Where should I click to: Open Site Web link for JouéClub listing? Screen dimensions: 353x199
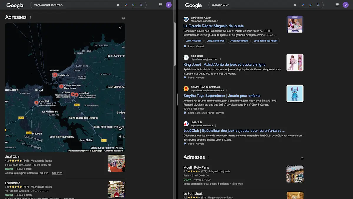click(57, 173)
